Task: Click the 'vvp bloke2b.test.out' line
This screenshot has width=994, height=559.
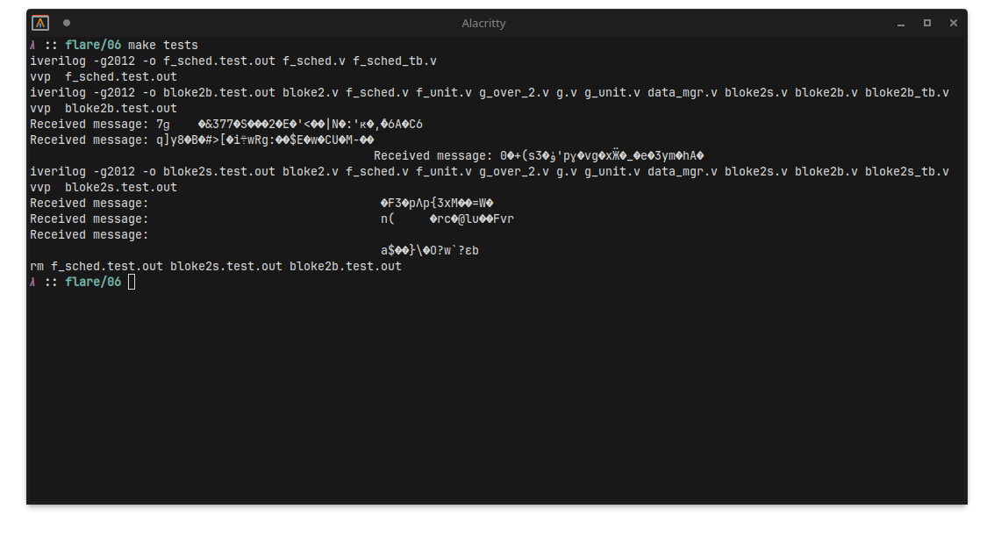Action: pos(104,109)
